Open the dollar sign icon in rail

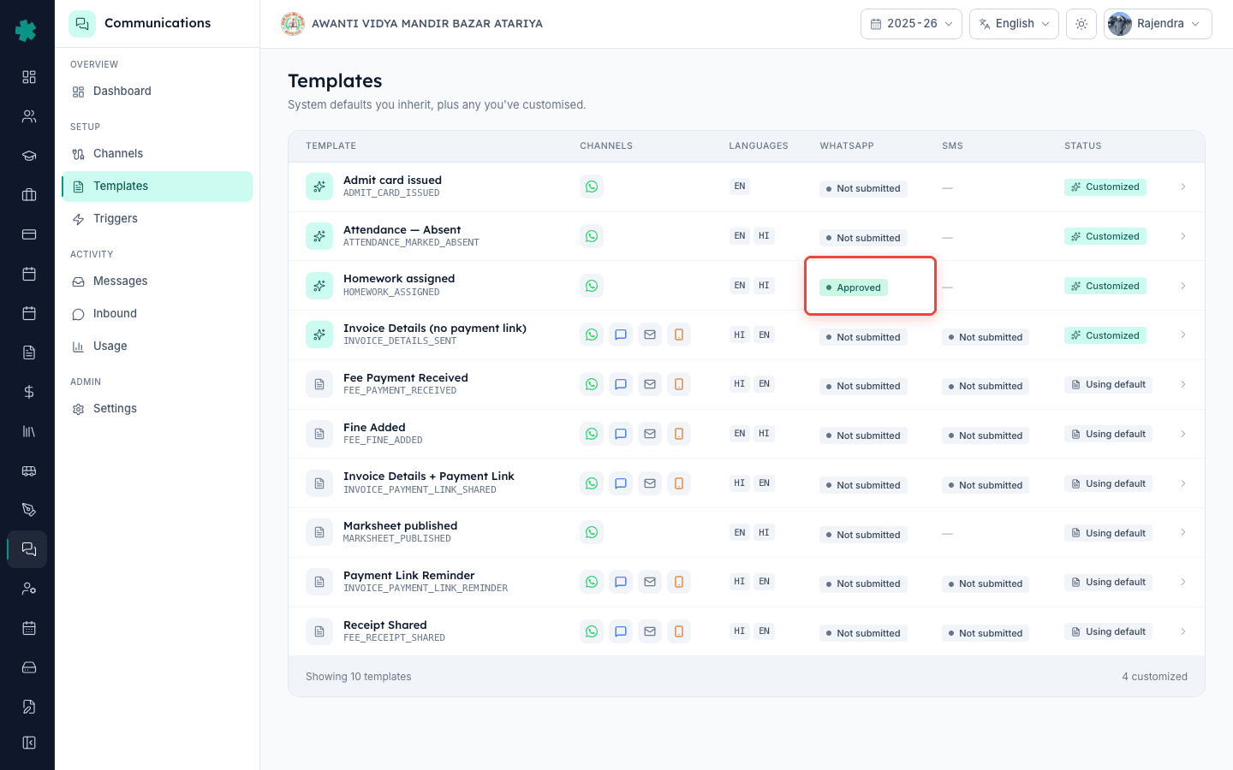point(29,392)
